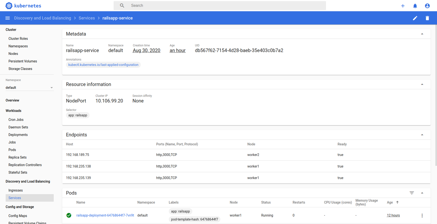Open Ingresses in sidebar
The height and width of the screenshot is (224, 437).
[x=16, y=190]
